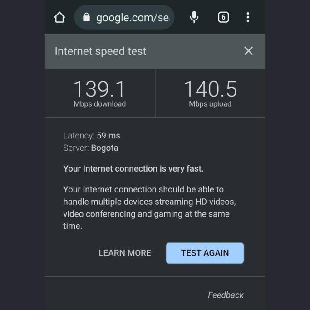Click the paragraph about streaming HD videos

pos(149,207)
